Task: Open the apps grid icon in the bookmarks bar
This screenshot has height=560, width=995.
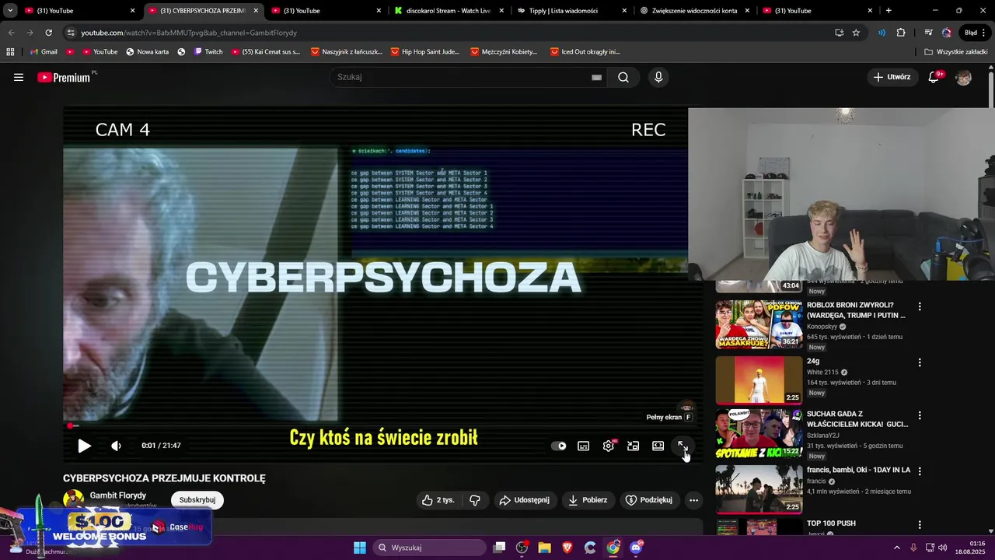Action: coord(10,51)
